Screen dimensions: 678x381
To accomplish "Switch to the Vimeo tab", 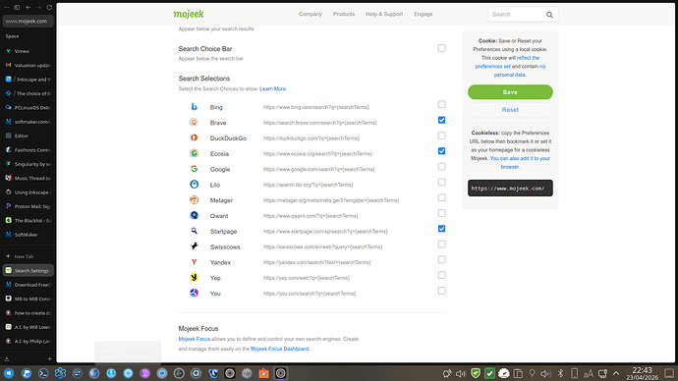I will [28, 51].
